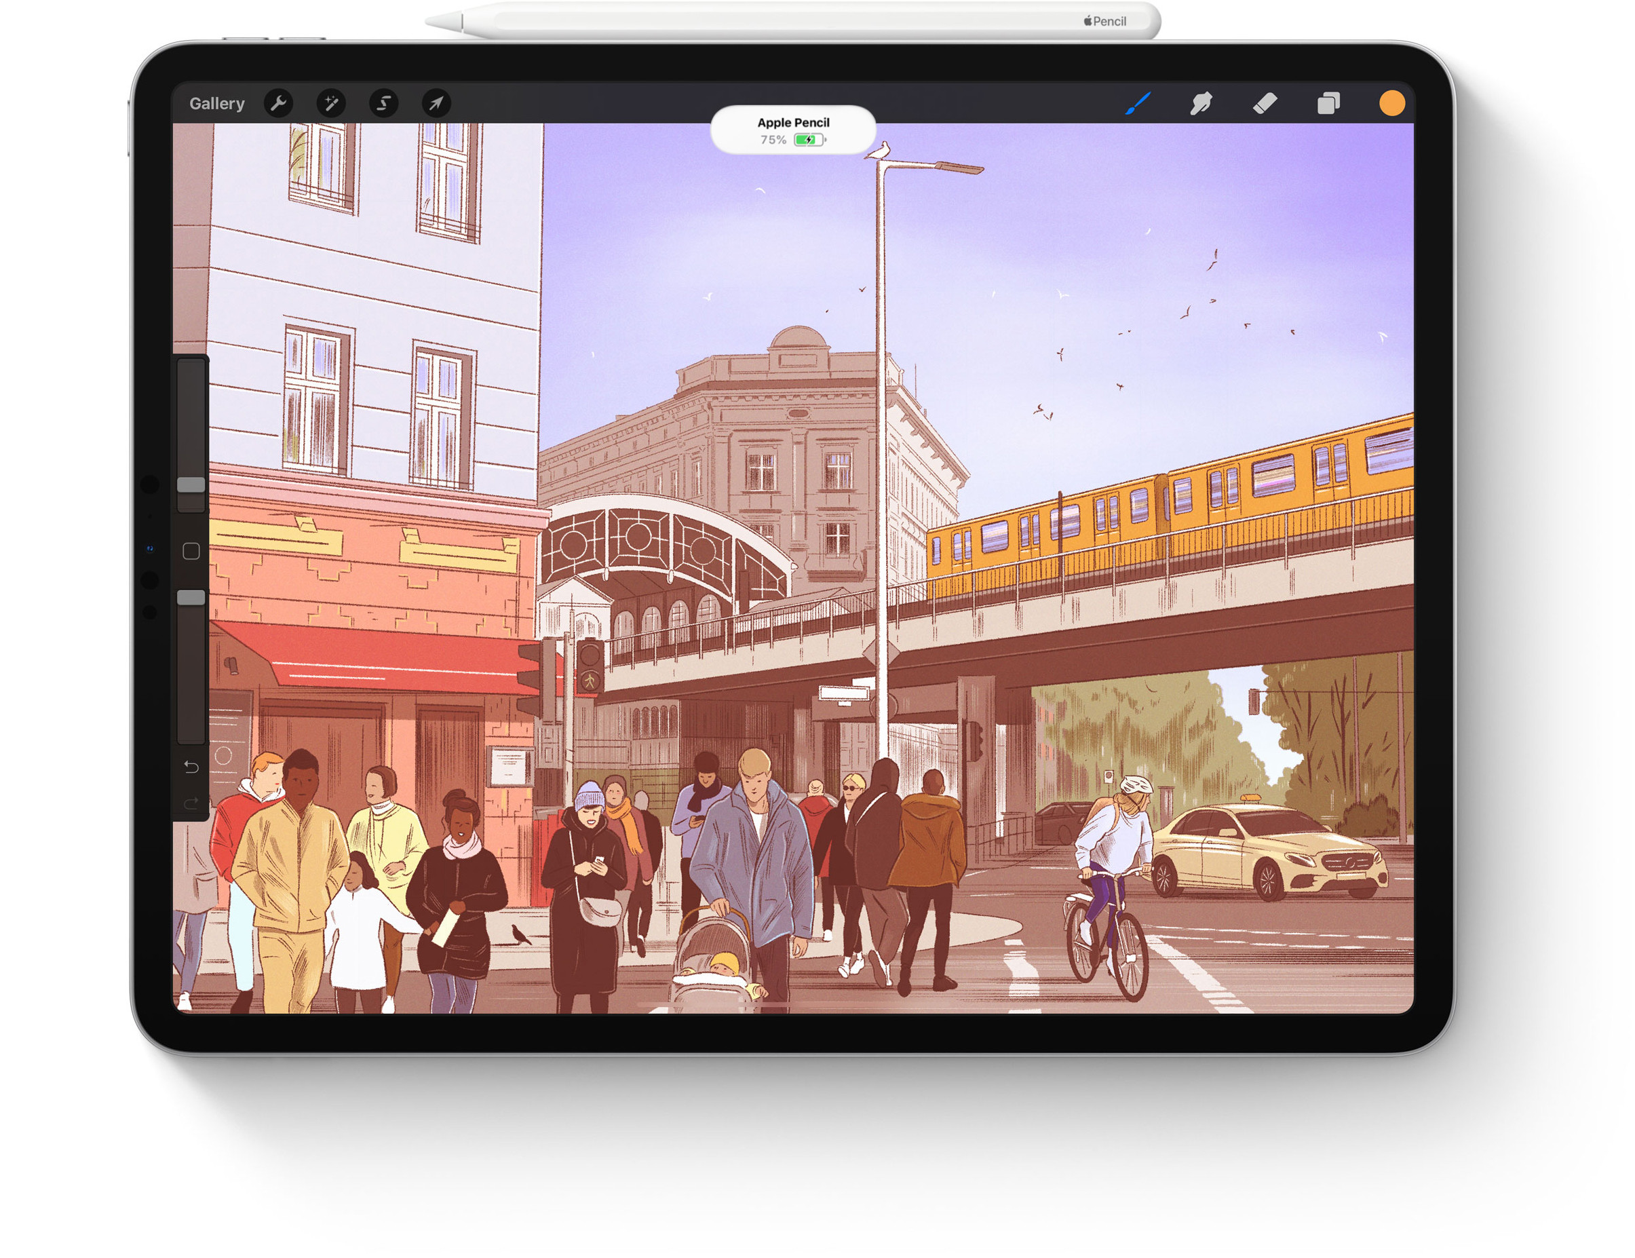Screen dimensions: 1635x1258
Task: Undo the last stroke
Action: click(x=191, y=767)
